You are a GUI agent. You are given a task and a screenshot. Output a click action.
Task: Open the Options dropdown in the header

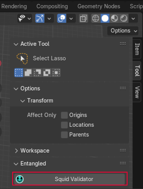coord(123,31)
